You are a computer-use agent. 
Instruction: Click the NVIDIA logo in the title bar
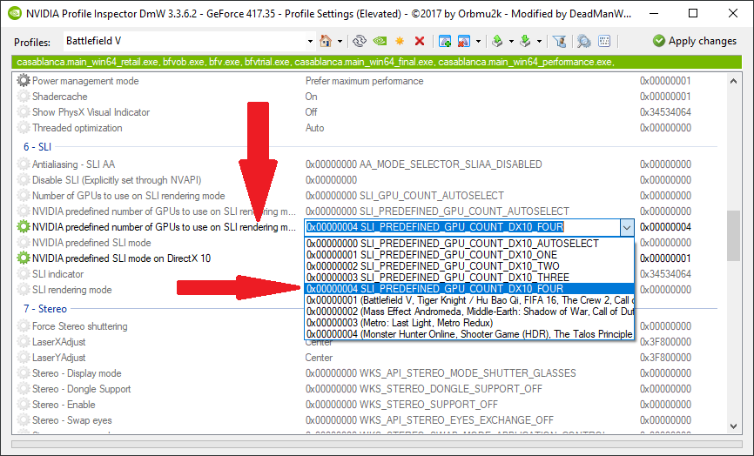pyautogui.click(x=15, y=13)
